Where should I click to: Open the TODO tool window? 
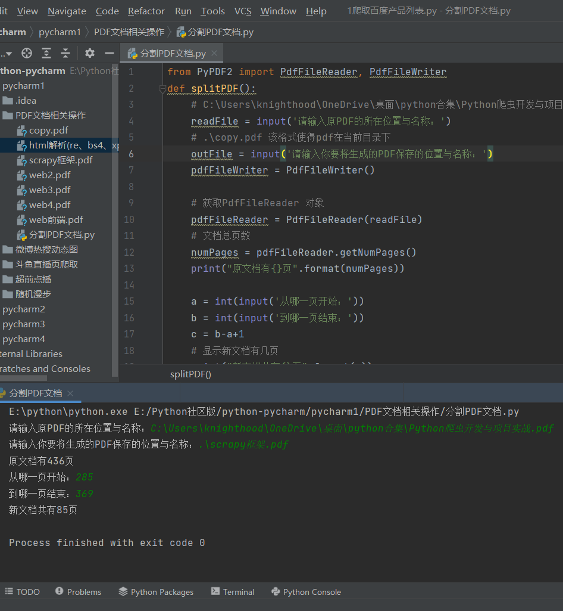click(22, 591)
